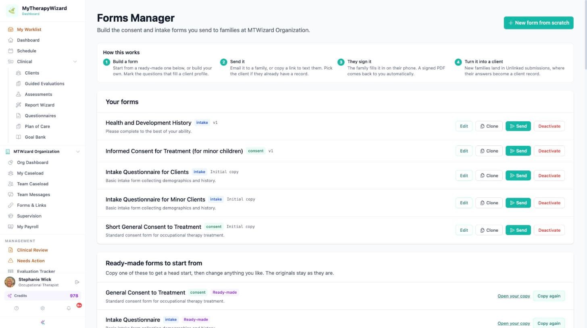Click the MyTherapyWizard logo icon
This screenshot has width=587, height=328.
(x=12, y=10)
